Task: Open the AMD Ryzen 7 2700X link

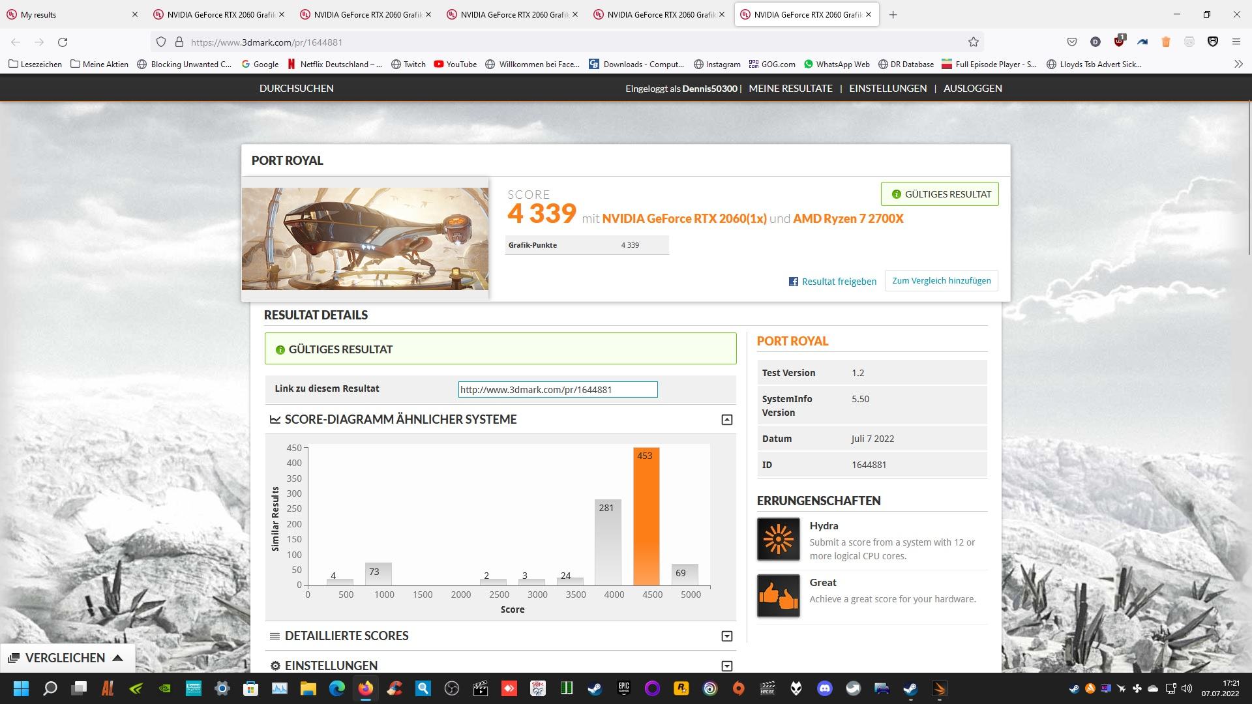Action: [x=848, y=218]
